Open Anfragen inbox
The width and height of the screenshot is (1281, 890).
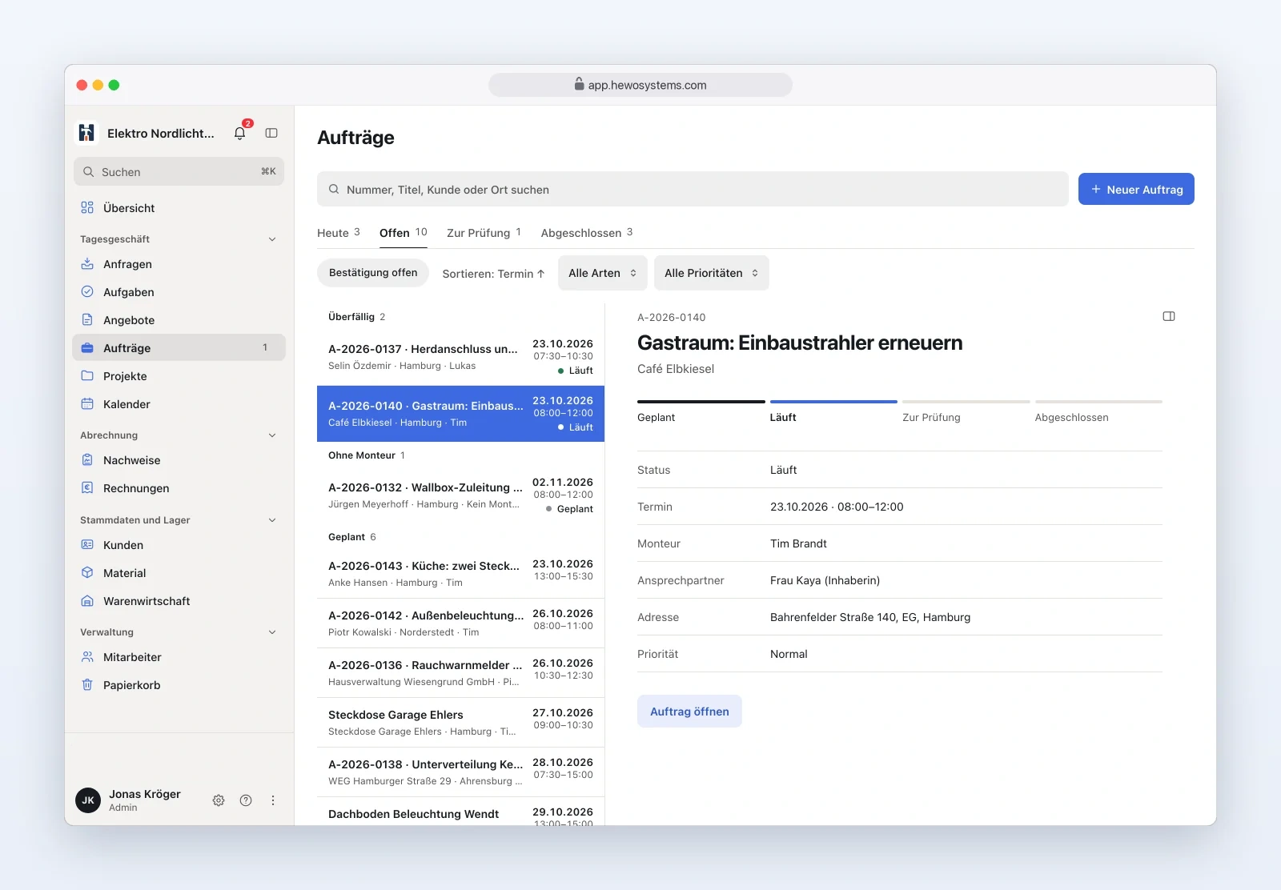(x=179, y=264)
